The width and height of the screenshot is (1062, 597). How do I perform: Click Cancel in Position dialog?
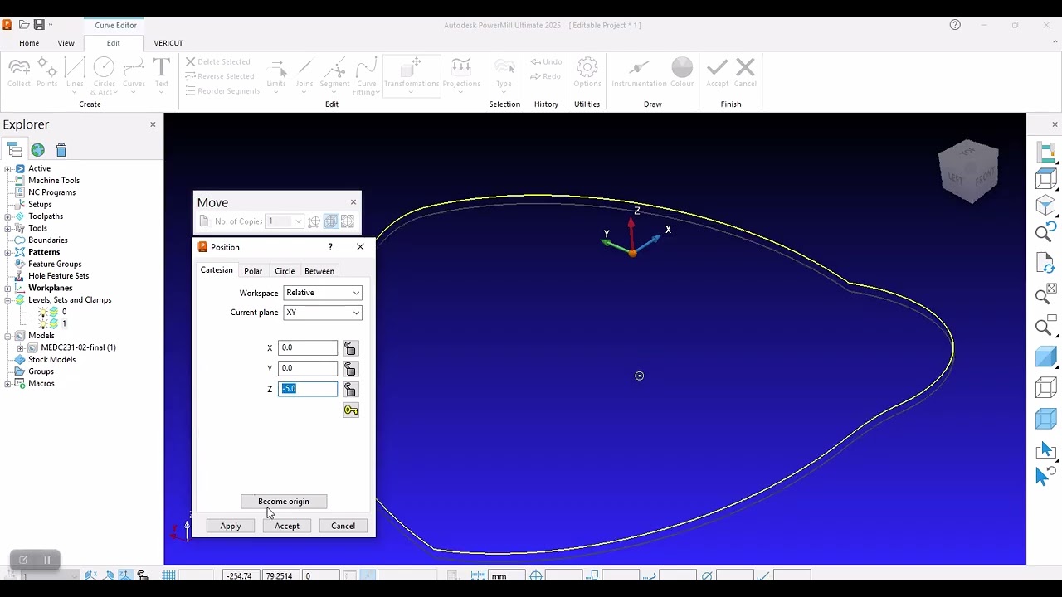pyautogui.click(x=343, y=526)
